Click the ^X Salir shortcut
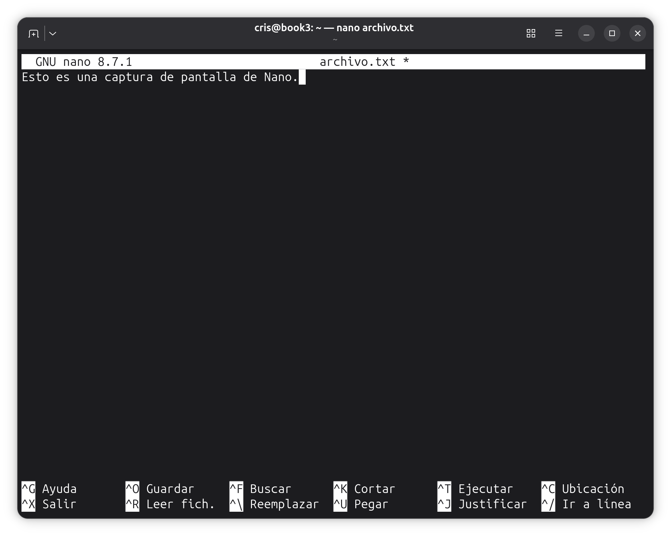The height and width of the screenshot is (536, 671). click(49, 504)
